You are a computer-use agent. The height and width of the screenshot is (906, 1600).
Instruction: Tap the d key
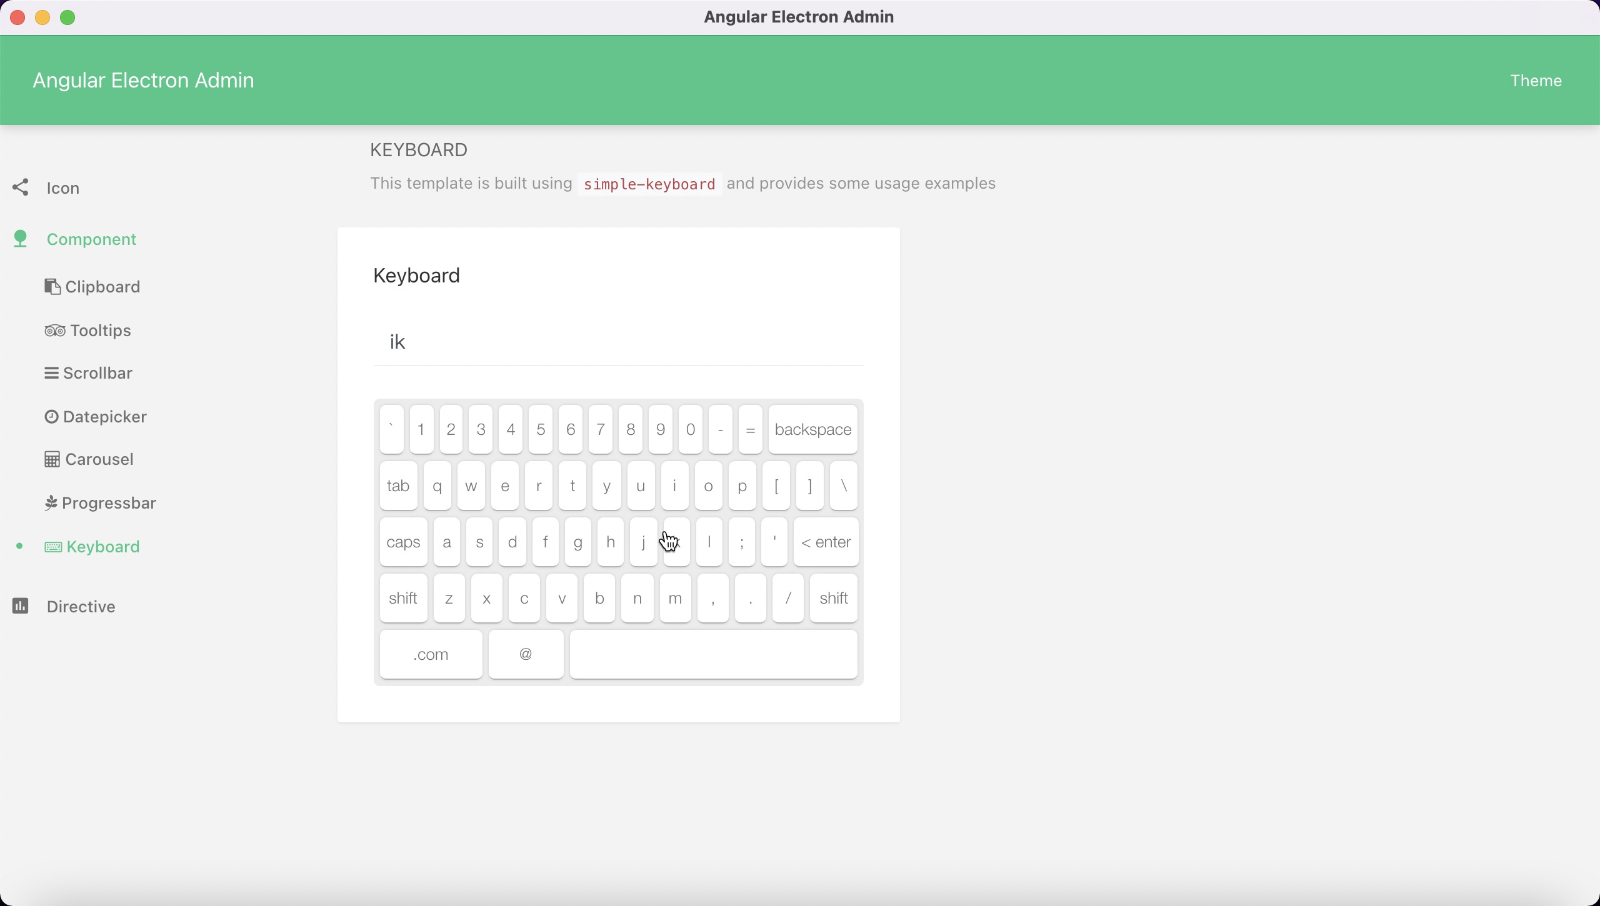pyautogui.click(x=512, y=542)
